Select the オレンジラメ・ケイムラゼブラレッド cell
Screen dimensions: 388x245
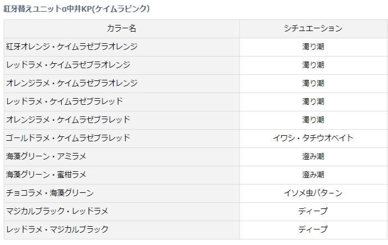click(68, 120)
